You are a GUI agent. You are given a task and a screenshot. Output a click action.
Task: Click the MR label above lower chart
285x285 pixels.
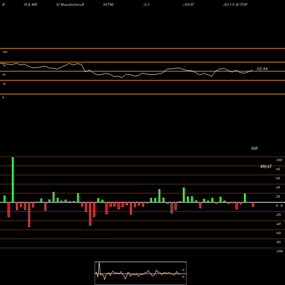[x=254, y=148]
